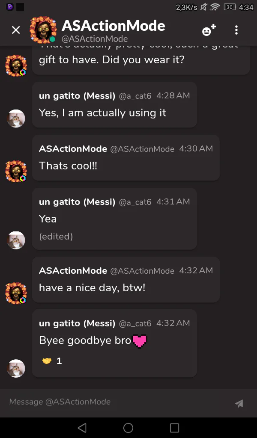Tap ASActionMode title in the header

(113, 26)
